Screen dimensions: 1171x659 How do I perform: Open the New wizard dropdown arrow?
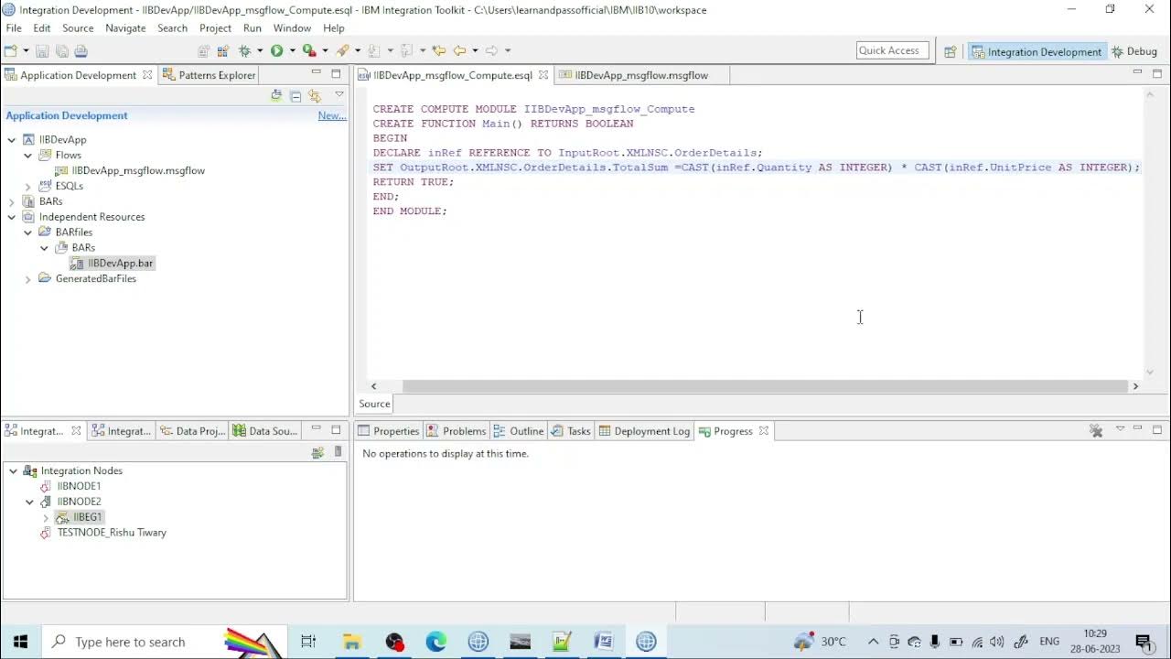click(26, 51)
